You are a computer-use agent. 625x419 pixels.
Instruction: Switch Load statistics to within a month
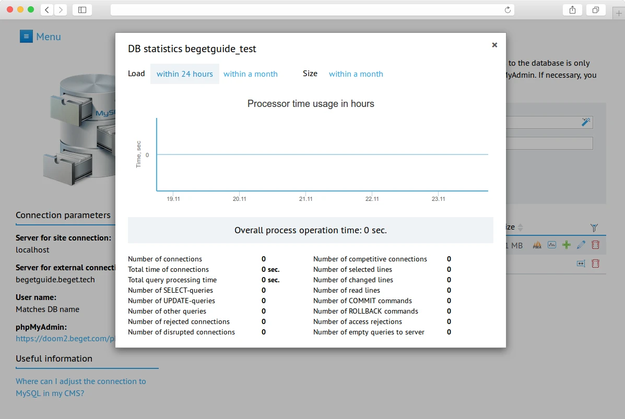(251, 74)
